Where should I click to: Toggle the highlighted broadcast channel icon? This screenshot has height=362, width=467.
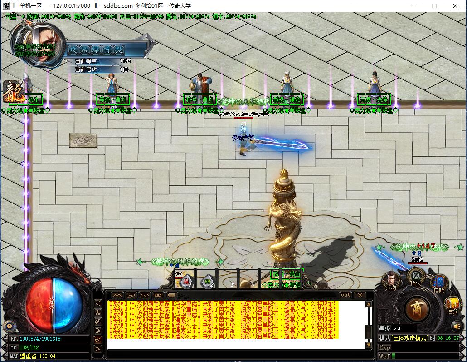(97, 339)
